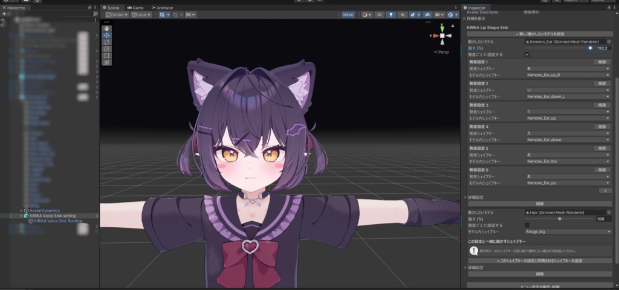Viewport: 619px width, 290px height.
Task: Click このシェイプキーの設定と同期させるシェイプキーを追加 button
Action: [540, 261]
